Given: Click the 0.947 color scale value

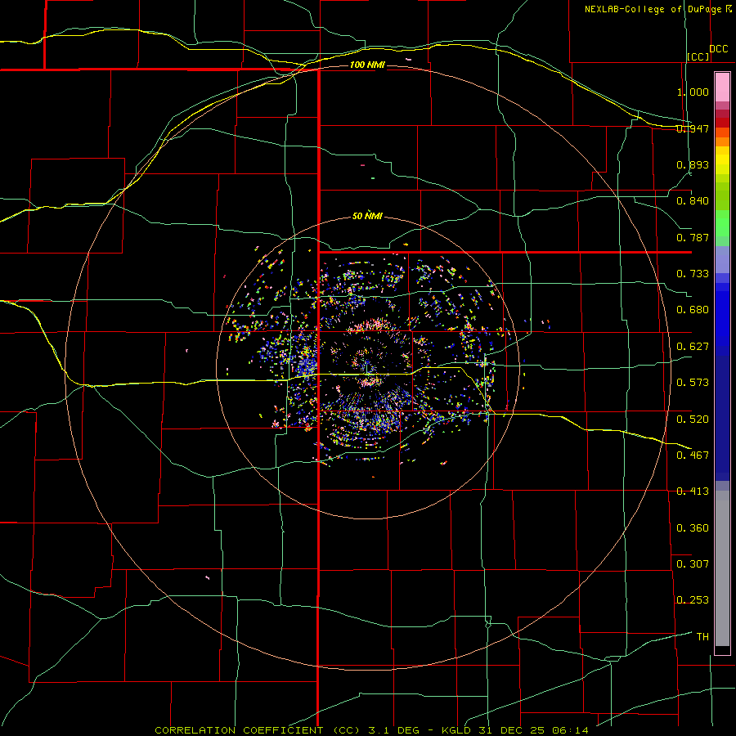Looking at the screenshot, I should 693,128.
